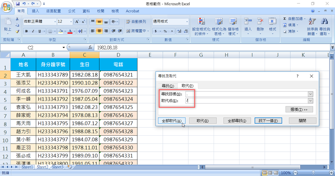Click the Cut scissors icon
This screenshot has width=335, height=176.
click(17, 19)
